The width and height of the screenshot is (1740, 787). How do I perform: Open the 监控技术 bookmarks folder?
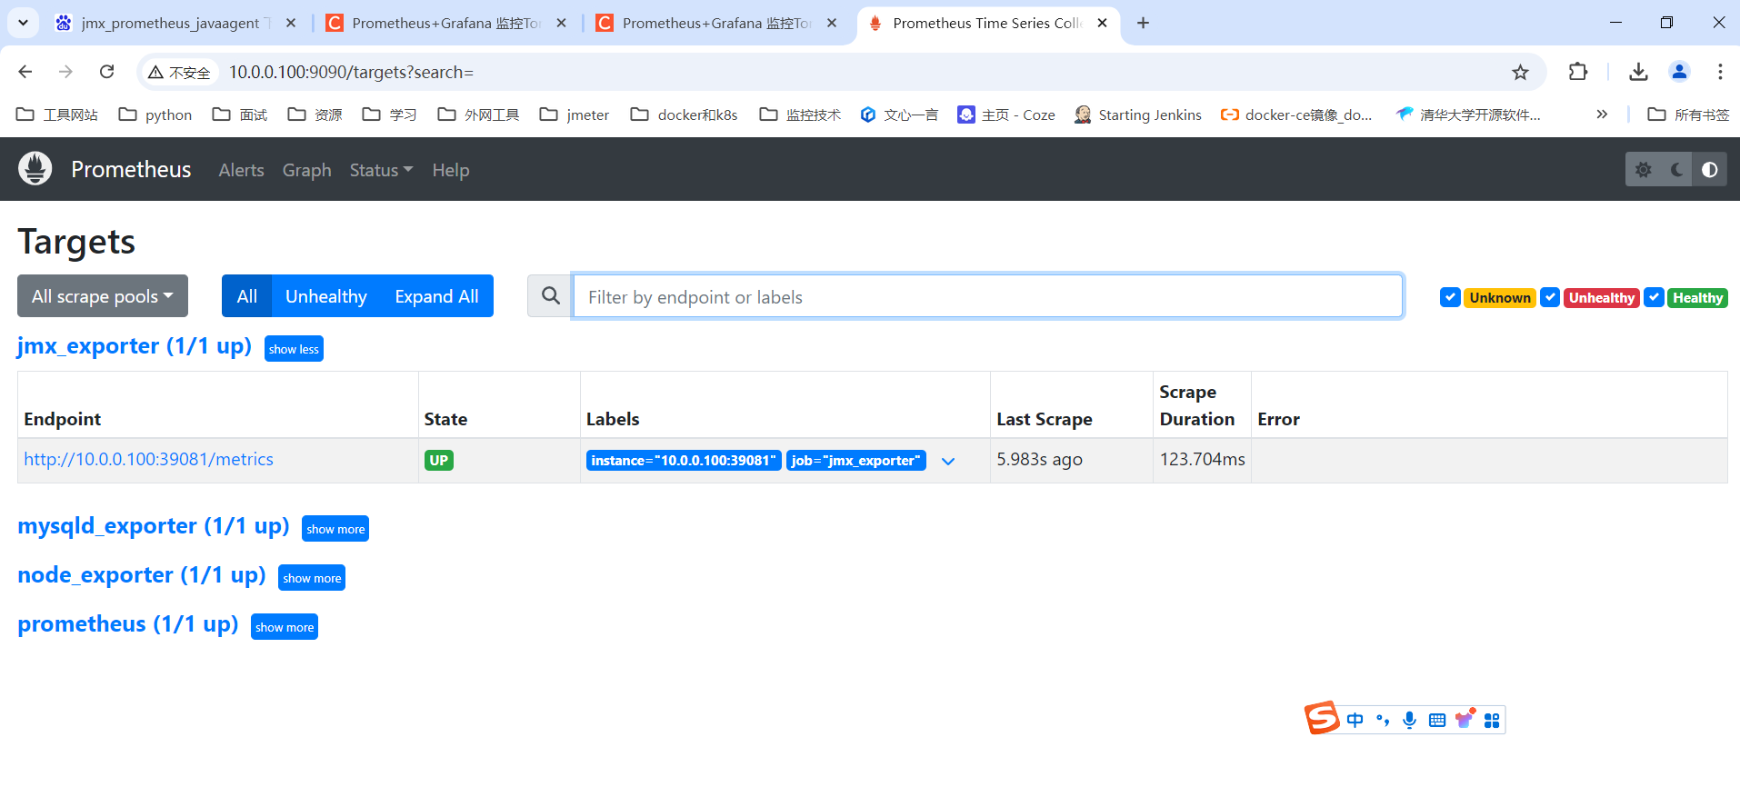[800, 115]
